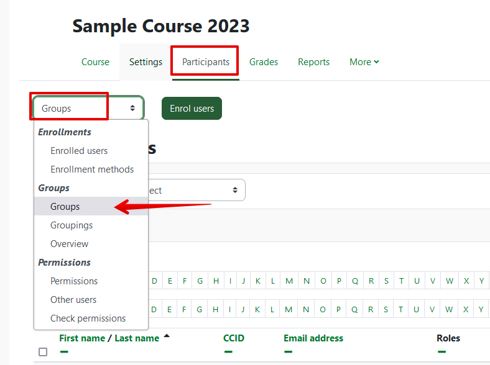Collapse the First name / Last name column
Viewport: 490px width, 365px height.
[x=64, y=351]
